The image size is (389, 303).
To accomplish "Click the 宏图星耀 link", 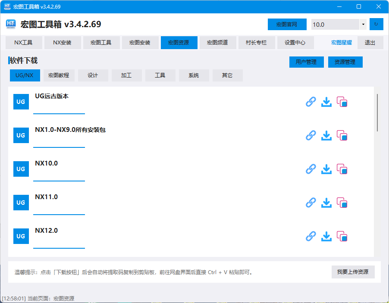I will (342, 43).
